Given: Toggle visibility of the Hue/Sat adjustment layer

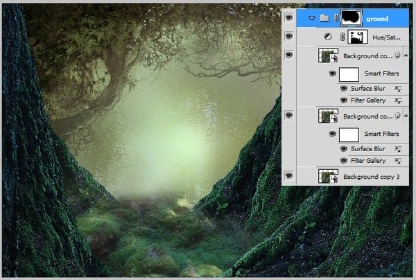Looking at the screenshot, I should [288, 36].
